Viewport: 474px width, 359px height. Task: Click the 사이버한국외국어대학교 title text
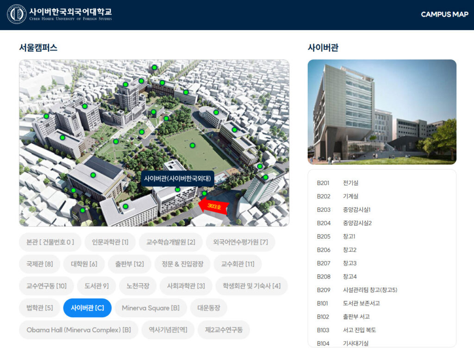[70, 12]
